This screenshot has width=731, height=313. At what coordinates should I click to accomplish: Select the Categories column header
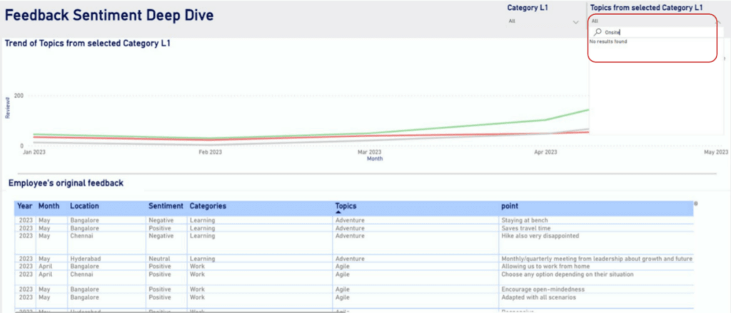point(208,206)
